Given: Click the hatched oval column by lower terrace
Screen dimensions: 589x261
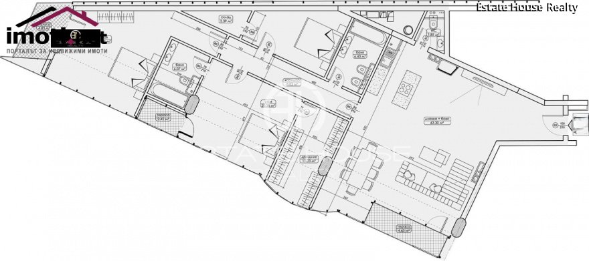Looking at the screenshot, I should pos(458,228).
